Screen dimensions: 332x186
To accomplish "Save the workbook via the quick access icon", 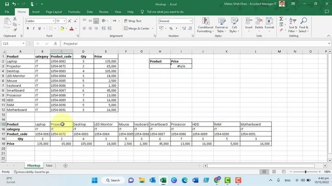I will tap(7, 4).
